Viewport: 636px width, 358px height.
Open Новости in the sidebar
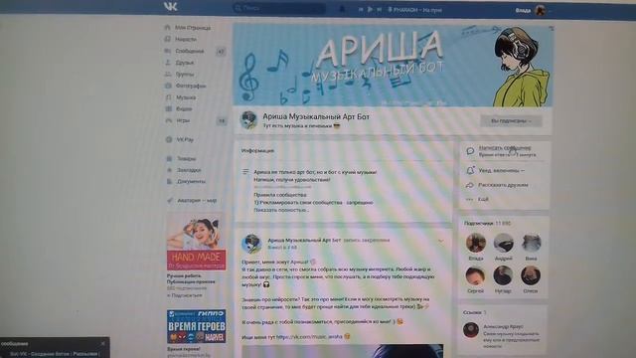[186, 40]
